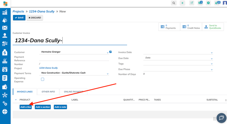Open the Invoice Date dropdown
This screenshot has width=227, height=124.
coord(212,53)
